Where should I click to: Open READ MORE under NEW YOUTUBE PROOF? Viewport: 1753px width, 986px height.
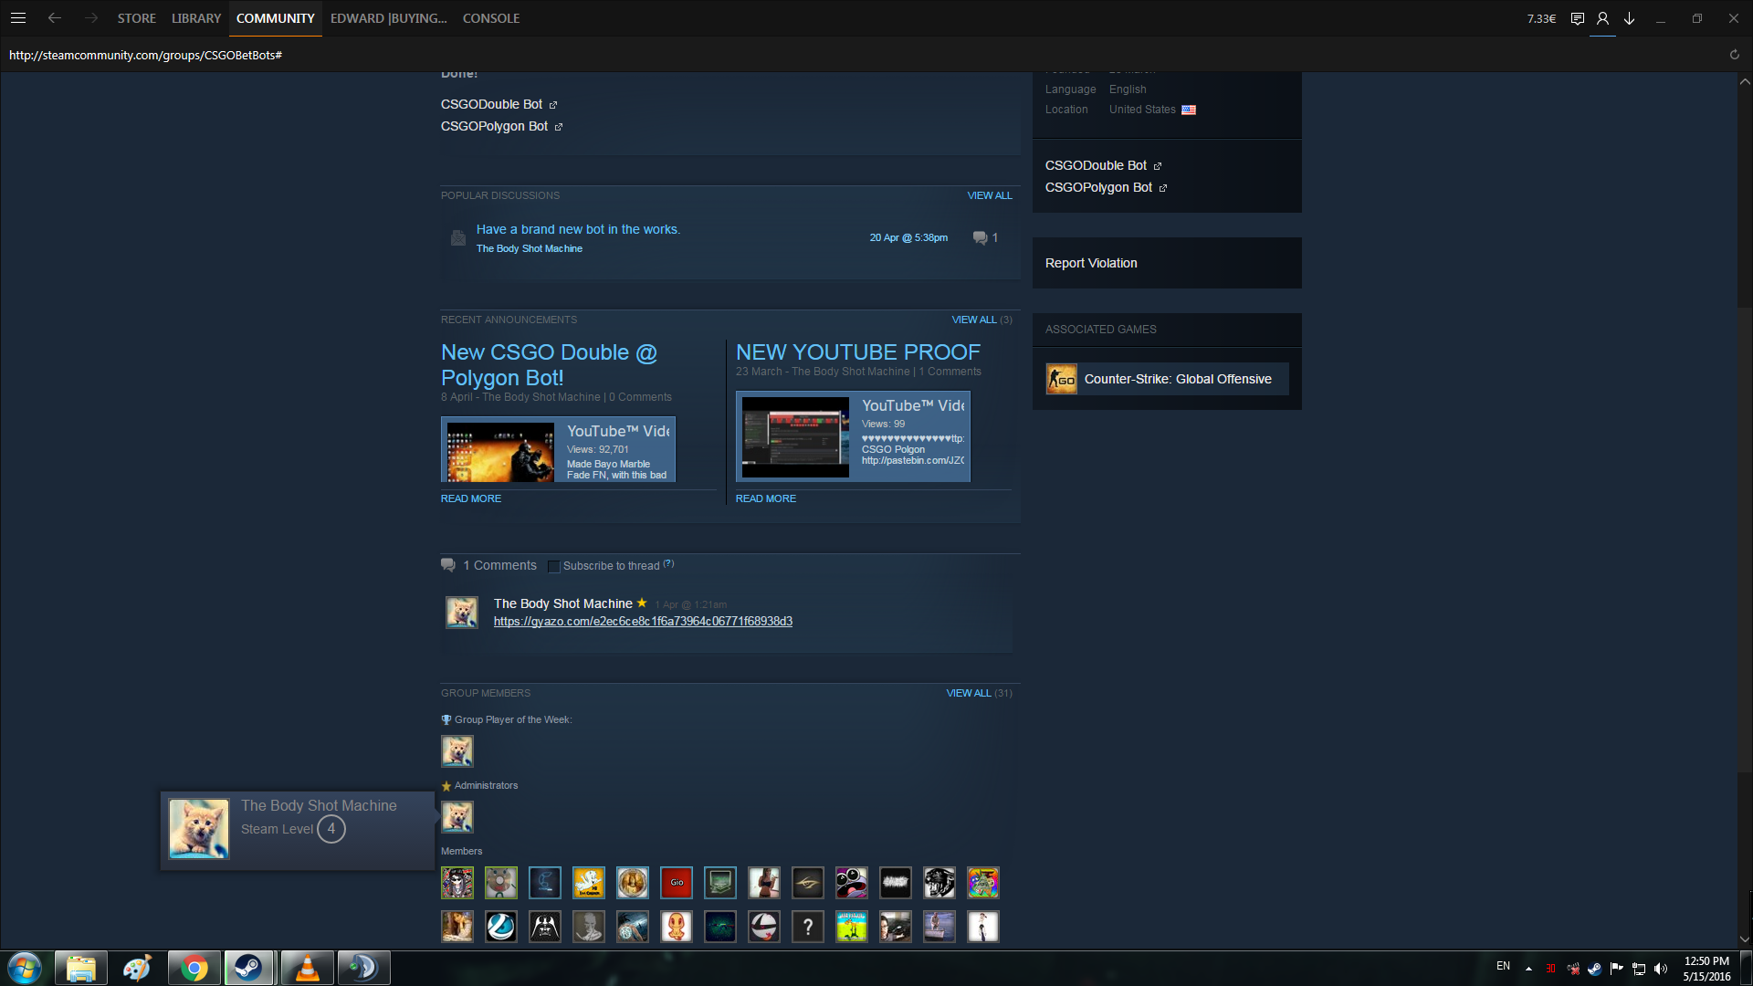(765, 498)
